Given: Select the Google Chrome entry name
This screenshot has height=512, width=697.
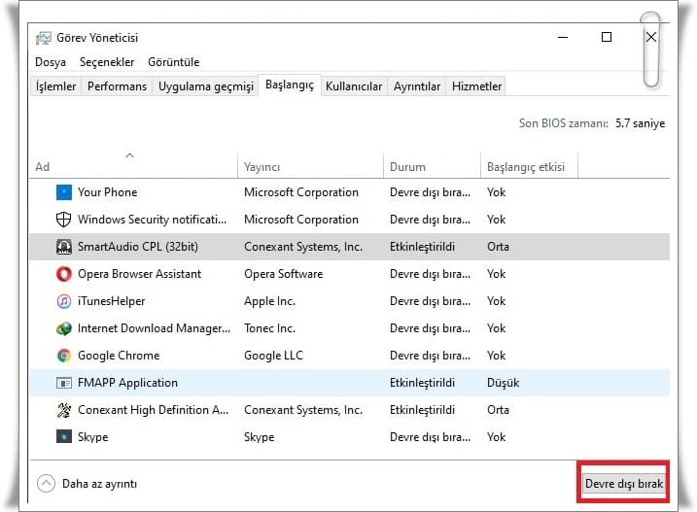Looking at the screenshot, I should [x=119, y=356].
